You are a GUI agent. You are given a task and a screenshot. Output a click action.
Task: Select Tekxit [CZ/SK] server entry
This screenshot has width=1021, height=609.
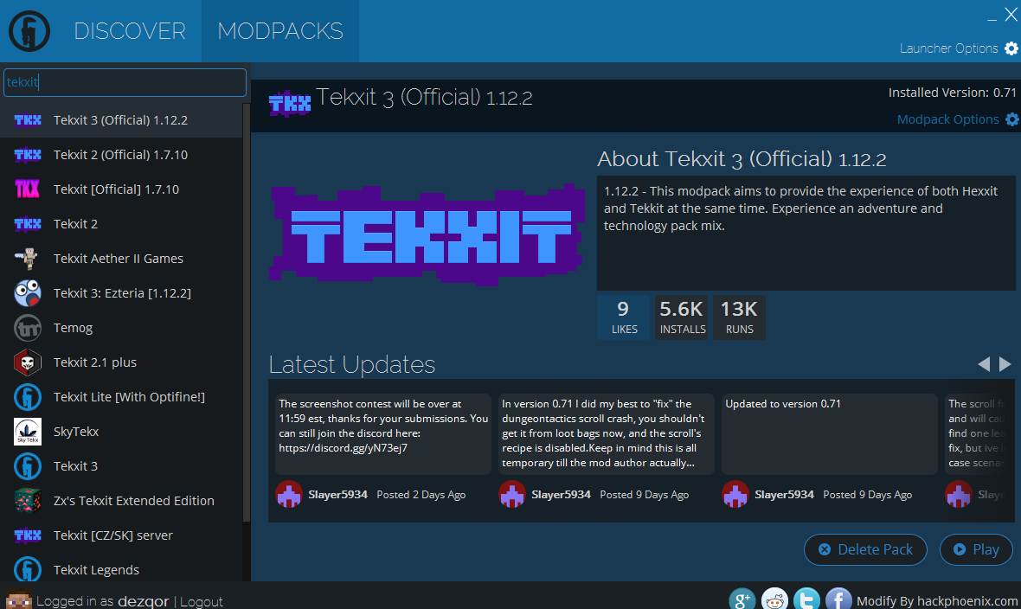point(121,535)
